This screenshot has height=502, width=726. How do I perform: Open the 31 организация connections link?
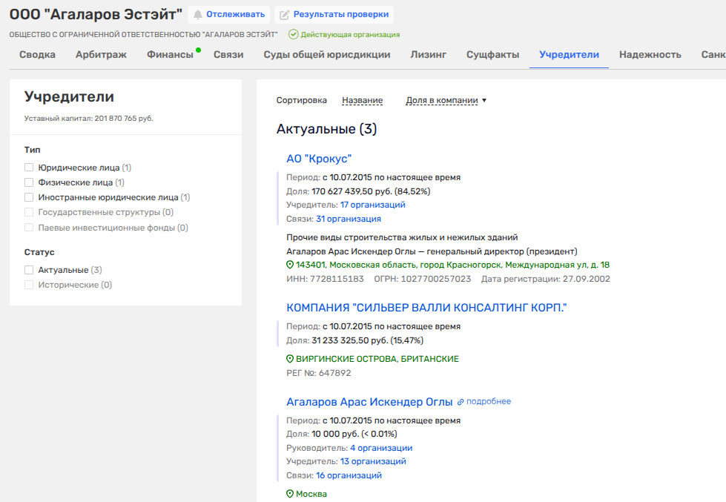pos(349,219)
